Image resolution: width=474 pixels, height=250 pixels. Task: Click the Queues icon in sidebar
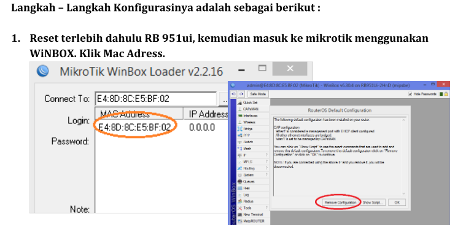(239, 181)
